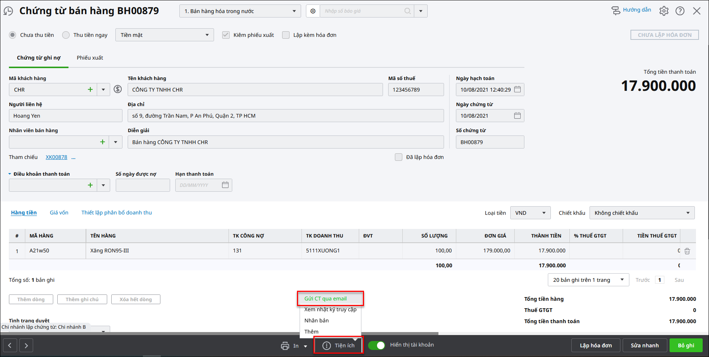The width and height of the screenshot is (709, 357).
Task: Delete row 1 with trash icon
Action: pos(687,251)
